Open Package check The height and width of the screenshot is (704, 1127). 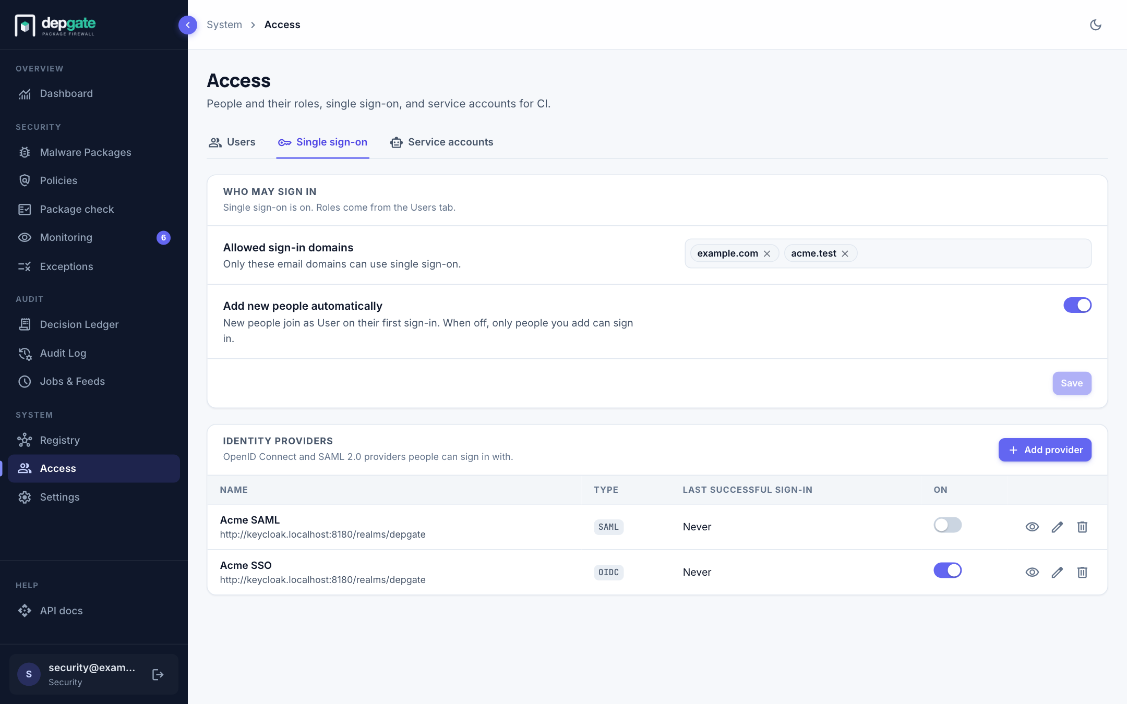click(94, 209)
